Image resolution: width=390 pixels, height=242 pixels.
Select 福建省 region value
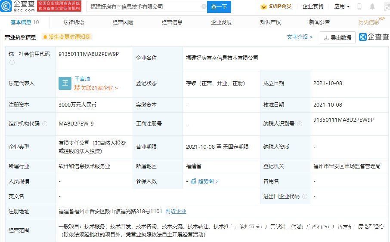pyautogui.click(x=194, y=166)
